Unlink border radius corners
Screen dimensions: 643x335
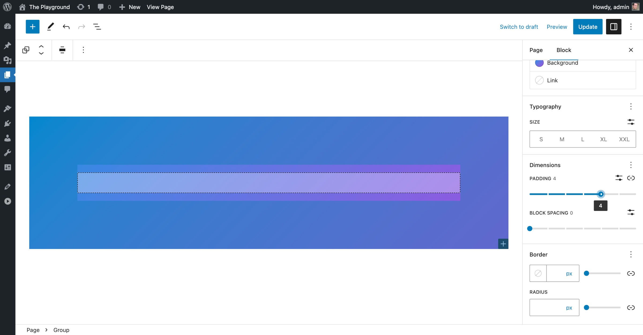631,307
